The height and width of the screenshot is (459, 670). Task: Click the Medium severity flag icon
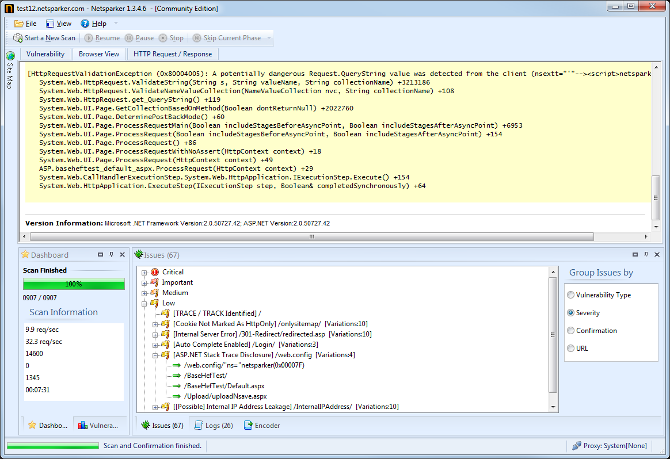tap(154, 292)
